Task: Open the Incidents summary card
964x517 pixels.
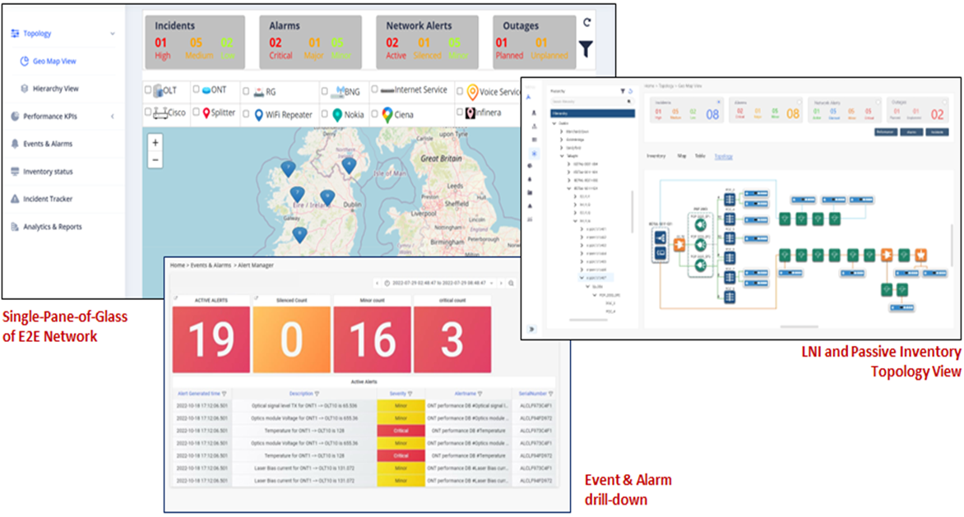Action: click(195, 42)
